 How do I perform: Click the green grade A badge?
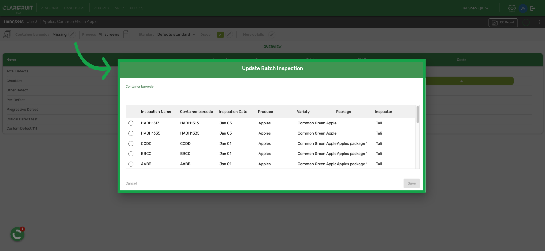(220, 35)
